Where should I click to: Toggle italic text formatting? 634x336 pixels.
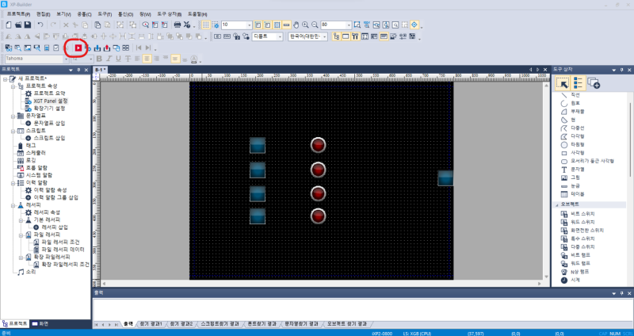tap(109, 59)
